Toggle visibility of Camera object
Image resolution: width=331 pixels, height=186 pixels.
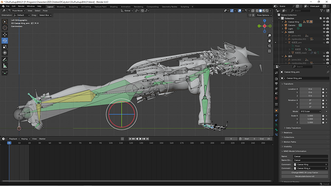point(324,25)
